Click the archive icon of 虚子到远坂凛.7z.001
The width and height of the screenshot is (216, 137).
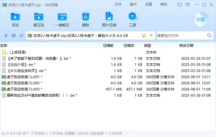[x=4, y=77]
